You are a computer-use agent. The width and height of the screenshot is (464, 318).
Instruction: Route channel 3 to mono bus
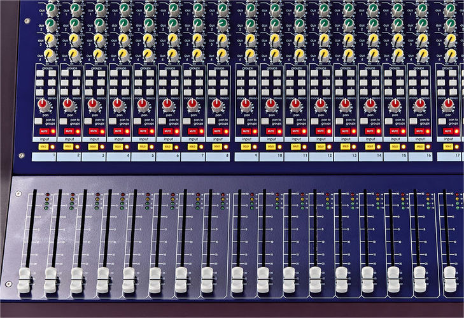point(89,92)
